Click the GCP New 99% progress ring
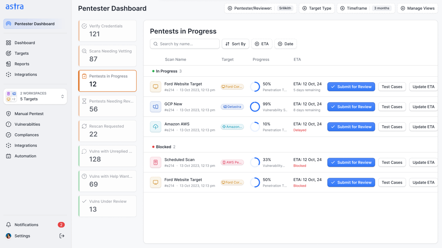 [x=255, y=107]
